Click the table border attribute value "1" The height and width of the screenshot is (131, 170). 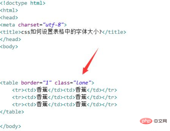47,83
